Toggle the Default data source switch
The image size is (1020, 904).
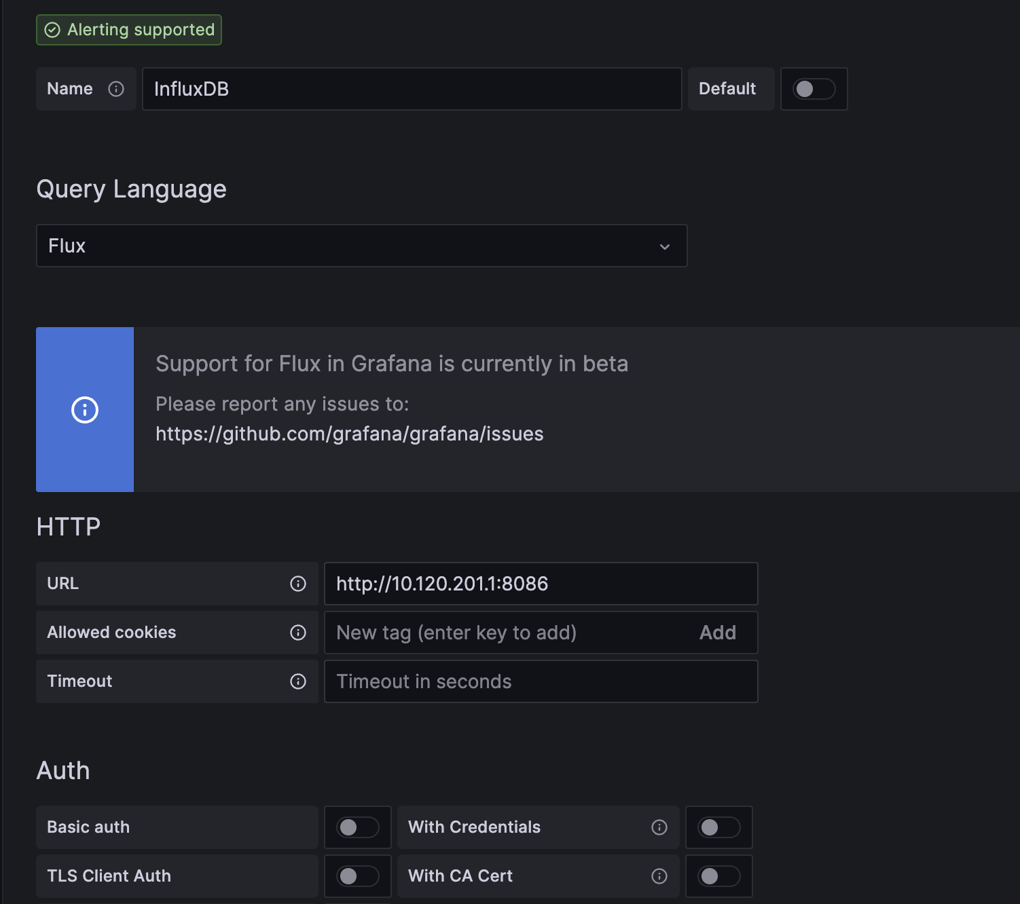click(x=814, y=89)
